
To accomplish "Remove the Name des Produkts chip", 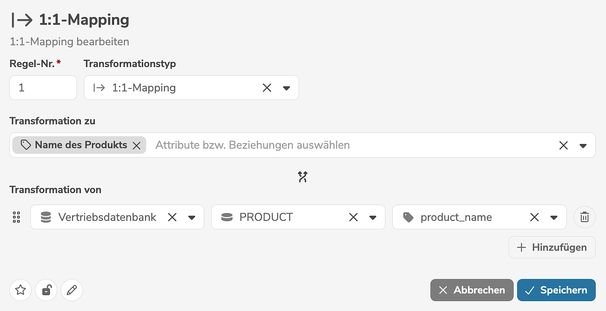I will (136, 145).
